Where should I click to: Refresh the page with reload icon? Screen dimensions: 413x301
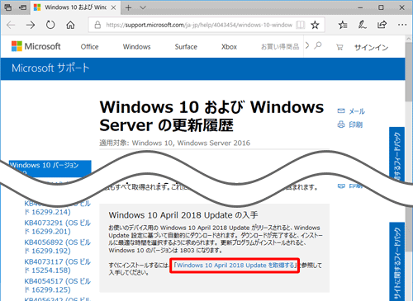click(50, 25)
